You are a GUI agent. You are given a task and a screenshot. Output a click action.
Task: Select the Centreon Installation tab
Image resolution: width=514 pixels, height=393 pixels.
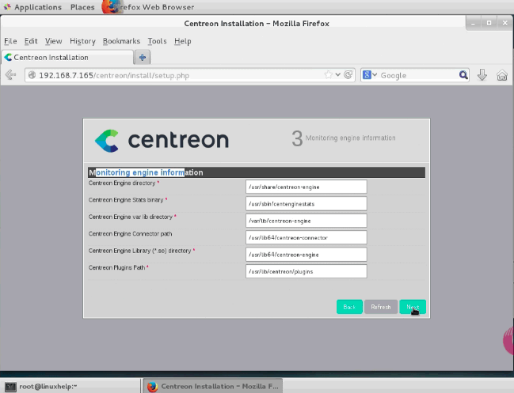[x=67, y=57]
